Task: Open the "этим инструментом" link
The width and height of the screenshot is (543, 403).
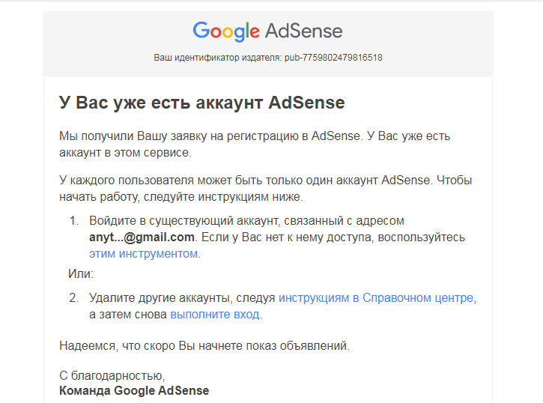Action: 144,254
